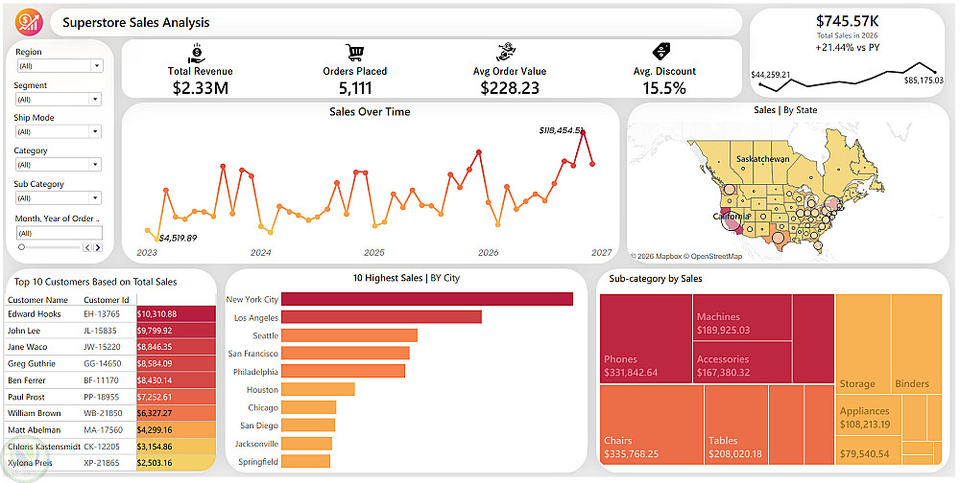Screen dimensions: 960x483
Task: Click the Avg Order Value icon
Action: pyautogui.click(x=507, y=53)
